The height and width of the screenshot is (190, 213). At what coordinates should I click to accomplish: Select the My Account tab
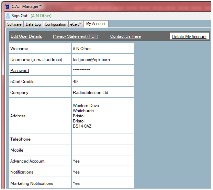[x=96, y=24]
